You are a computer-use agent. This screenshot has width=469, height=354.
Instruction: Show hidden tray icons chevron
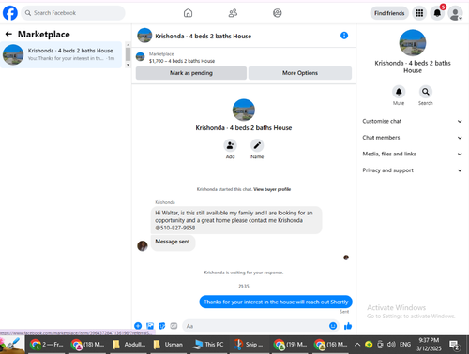click(357, 345)
